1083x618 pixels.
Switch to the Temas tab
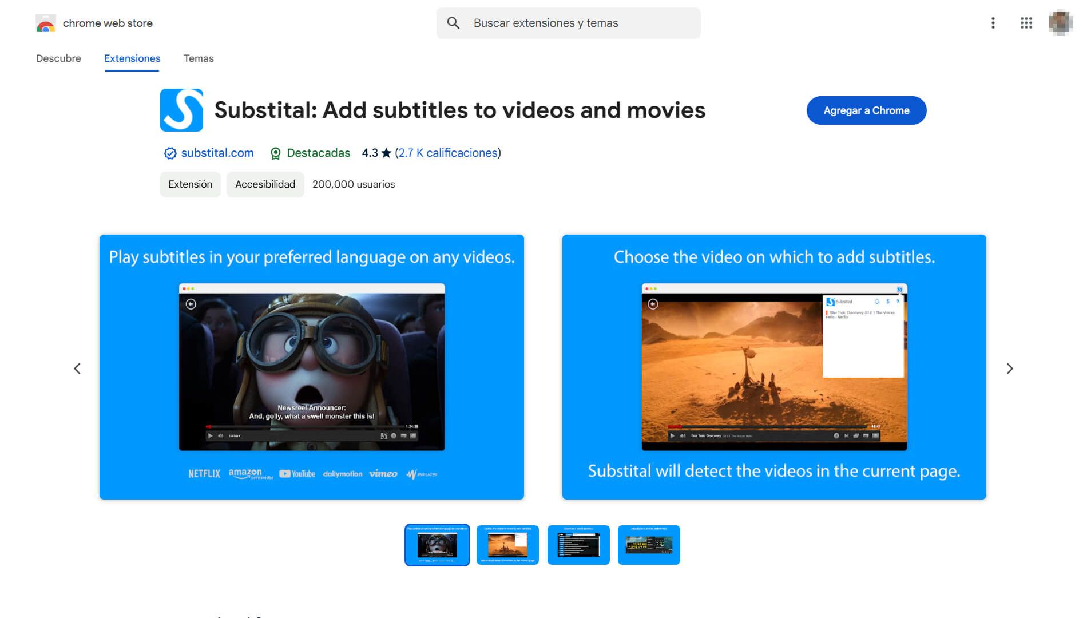click(199, 58)
